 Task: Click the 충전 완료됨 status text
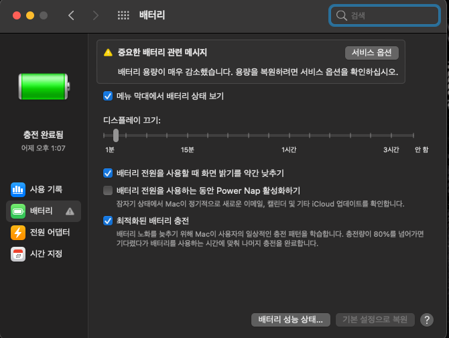(x=44, y=135)
